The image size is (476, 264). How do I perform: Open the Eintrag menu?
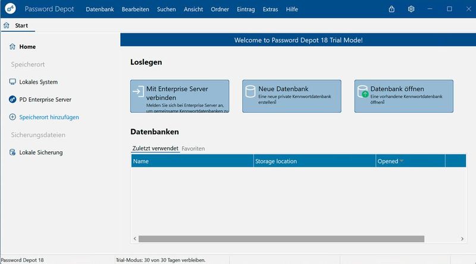246,9
